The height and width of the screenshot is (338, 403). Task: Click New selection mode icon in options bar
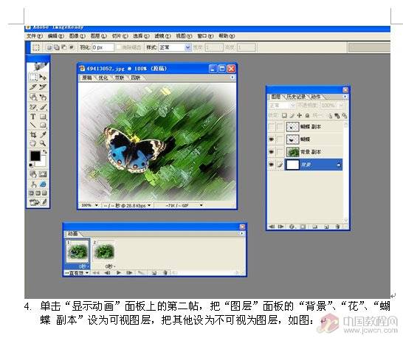(49, 47)
